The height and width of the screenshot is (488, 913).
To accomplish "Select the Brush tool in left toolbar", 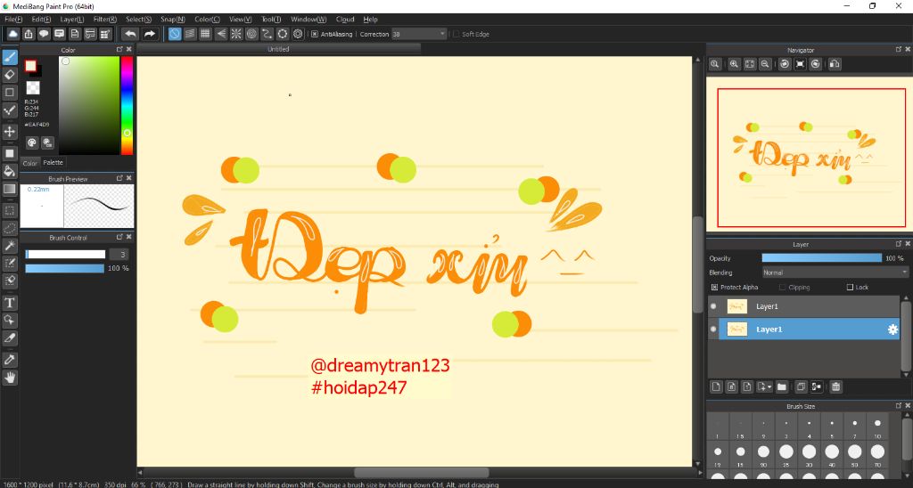I will [x=10, y=57].
